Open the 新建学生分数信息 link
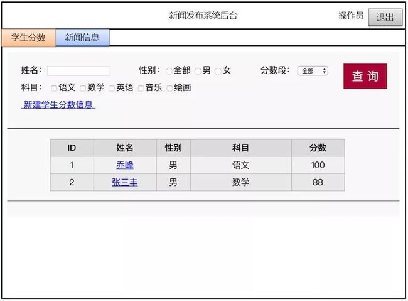The width and height of the screenshot is (408, 301). [58, 104]
